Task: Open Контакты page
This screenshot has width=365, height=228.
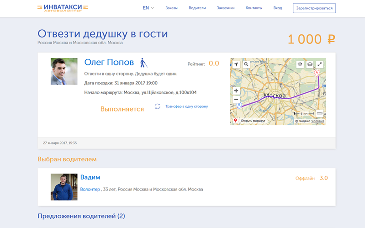Action: (254, 8)
